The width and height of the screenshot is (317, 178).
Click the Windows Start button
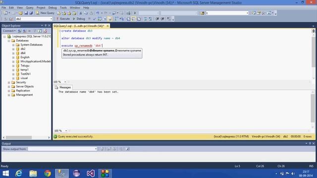pos(5,174)
